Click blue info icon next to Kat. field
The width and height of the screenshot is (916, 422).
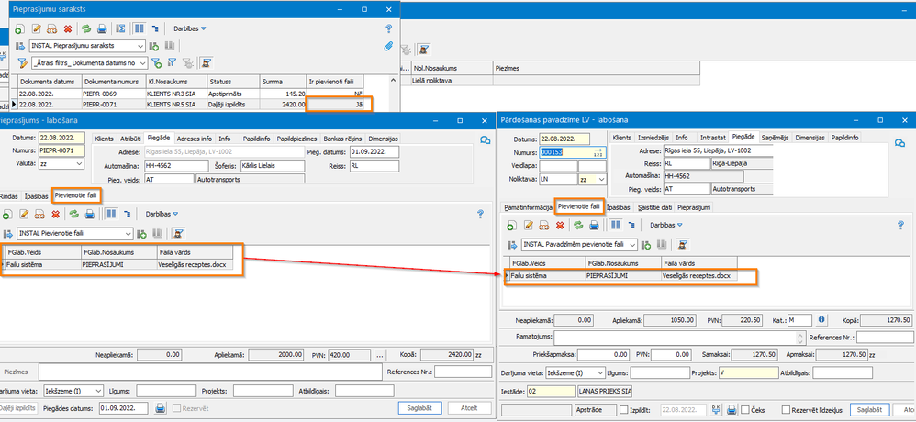pyautogui.click(x=821, y=320)
